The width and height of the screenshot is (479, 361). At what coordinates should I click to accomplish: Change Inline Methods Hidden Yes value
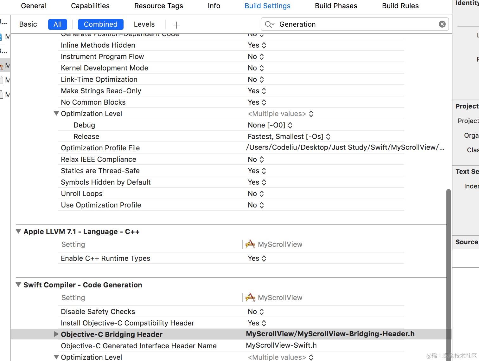pyautogui.click(x=257, y=45)
